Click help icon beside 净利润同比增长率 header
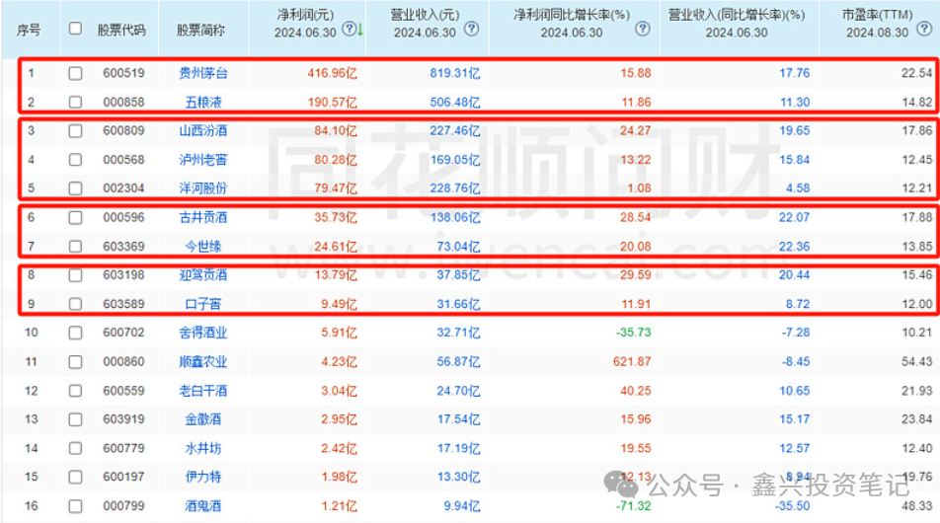The width and height of the screenshot is (940, 523). tap(643, 29)
